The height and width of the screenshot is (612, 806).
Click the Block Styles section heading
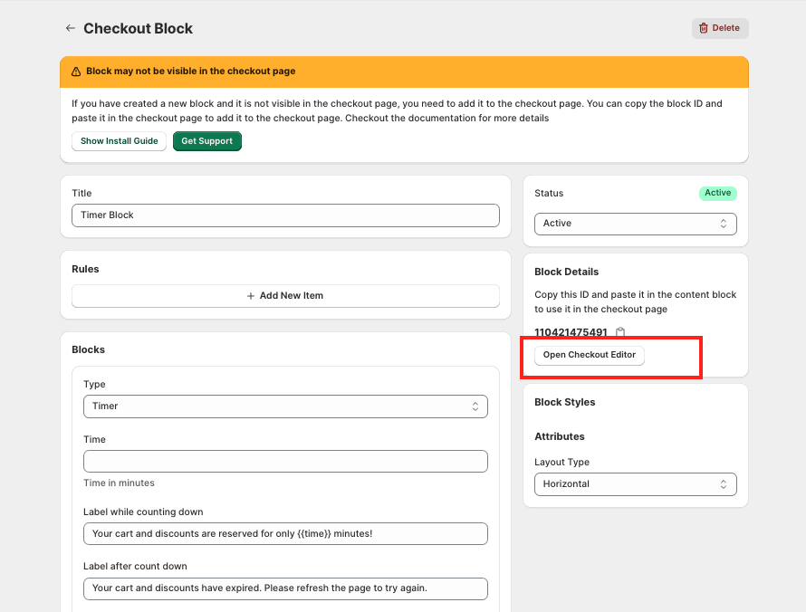564,402
